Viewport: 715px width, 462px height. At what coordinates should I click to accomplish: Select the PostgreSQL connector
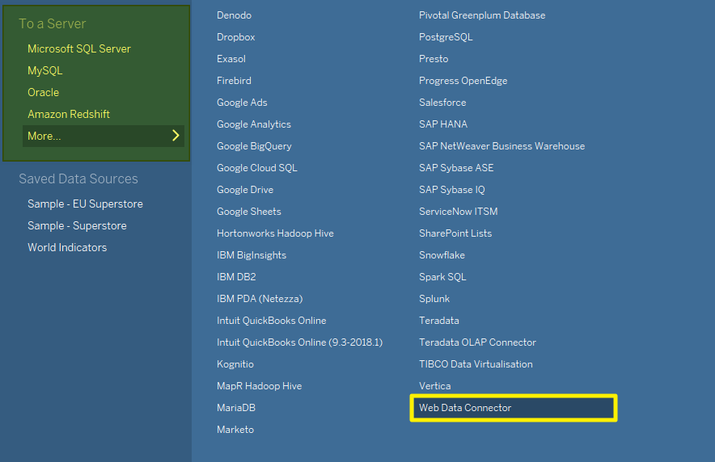pos(446,37)
